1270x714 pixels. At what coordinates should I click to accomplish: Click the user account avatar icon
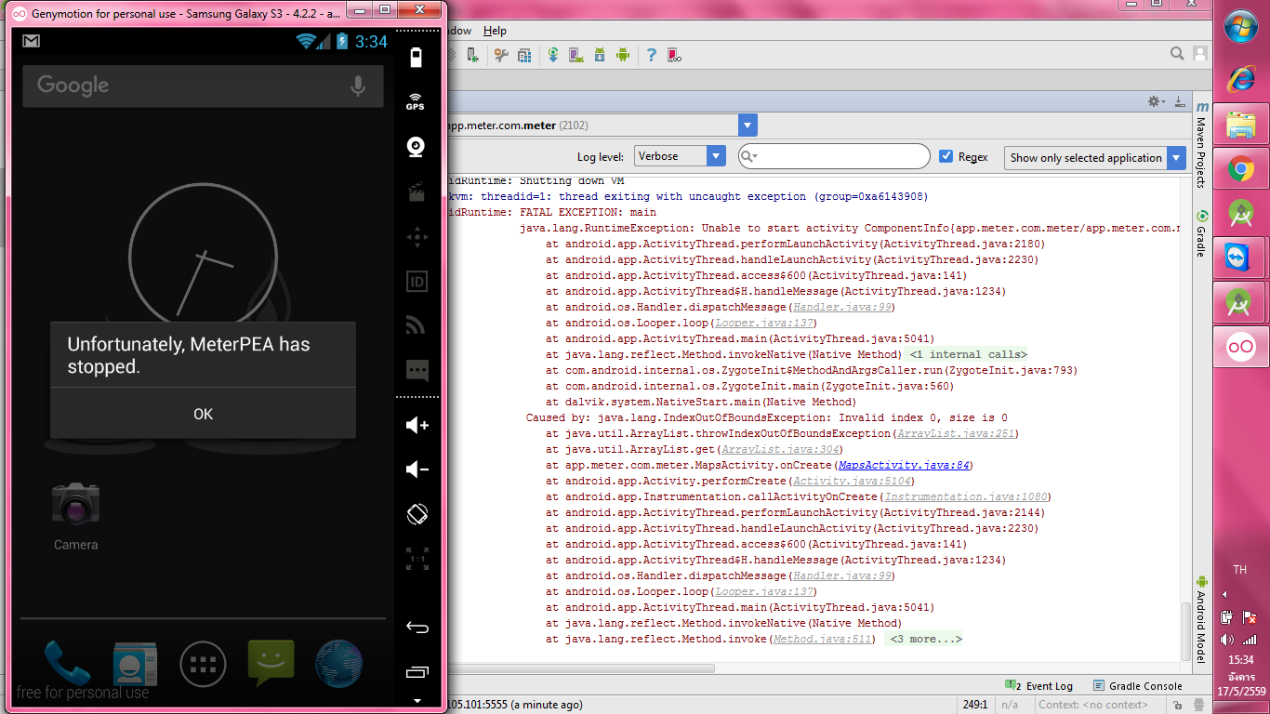click(x=1200, y=54)
